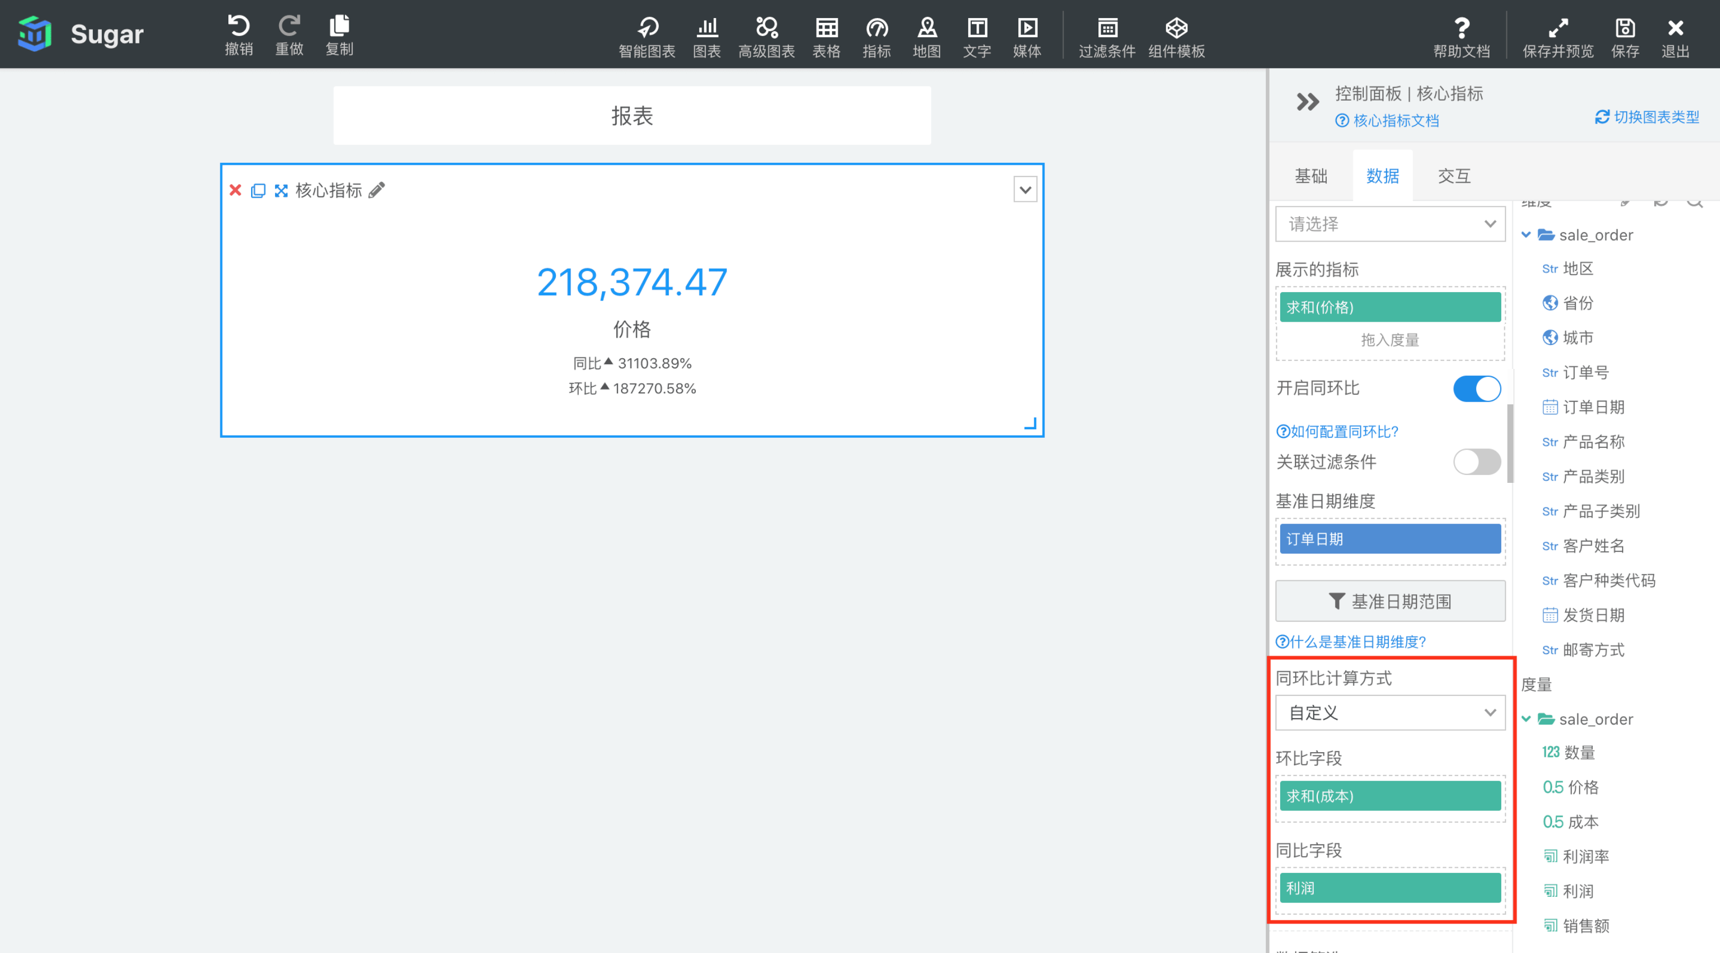The height and width of the screenshot is (953, 1720).
Task: Open the 请选择 dropdown
Action: click(1390, 224)
